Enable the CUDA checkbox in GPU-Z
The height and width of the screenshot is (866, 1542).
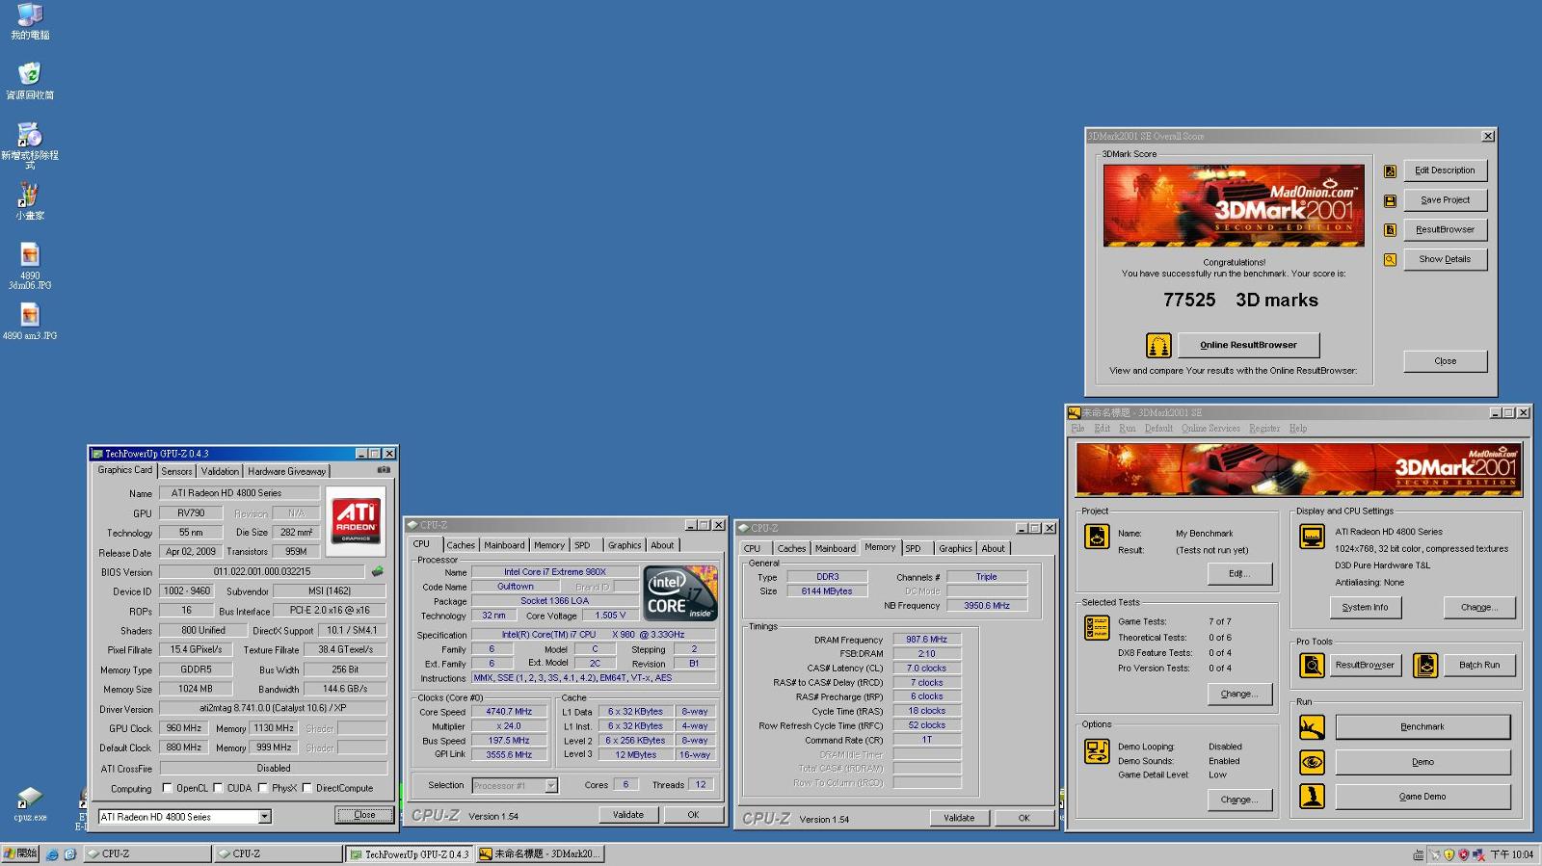point(219,788)
